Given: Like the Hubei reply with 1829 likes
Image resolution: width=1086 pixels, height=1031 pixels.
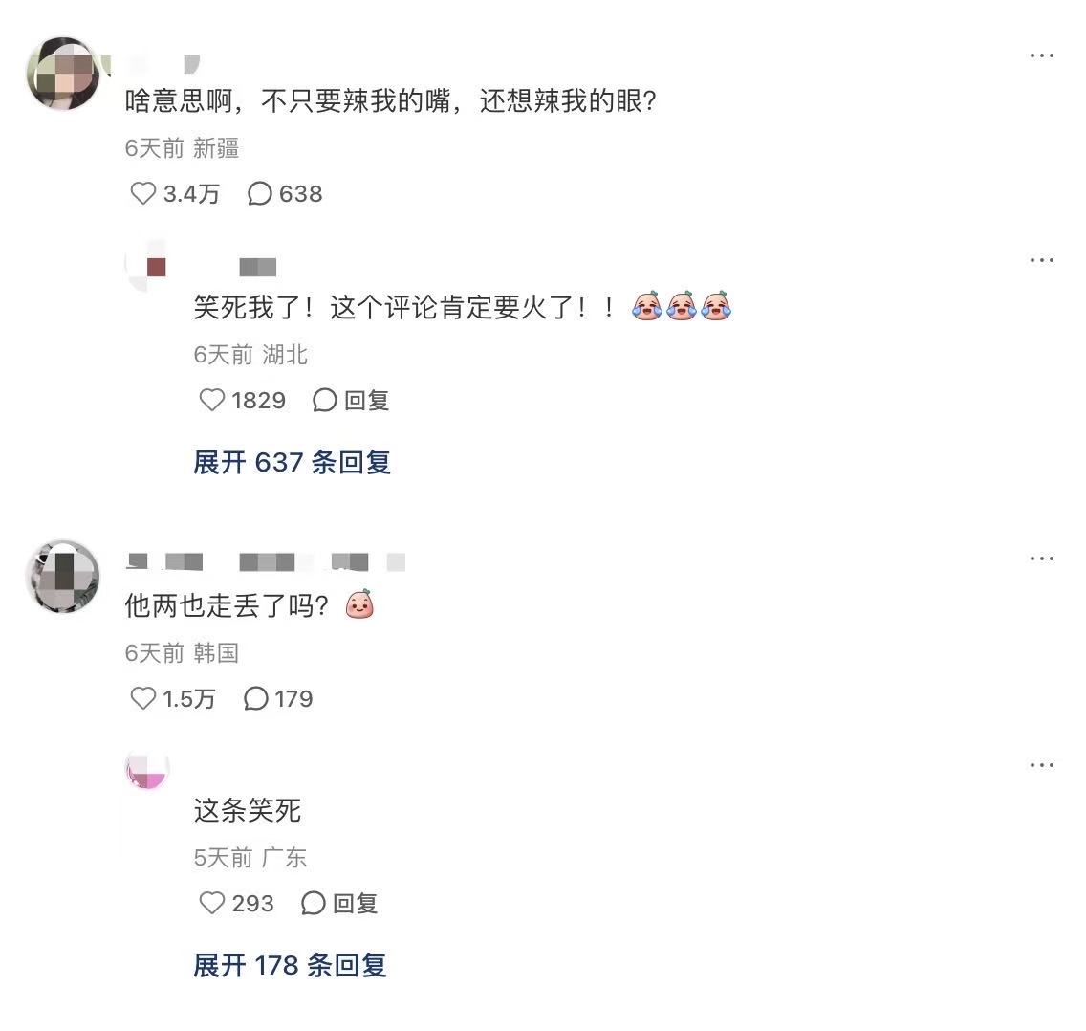Looking at the screenshot, I should [x=212, y=400].
